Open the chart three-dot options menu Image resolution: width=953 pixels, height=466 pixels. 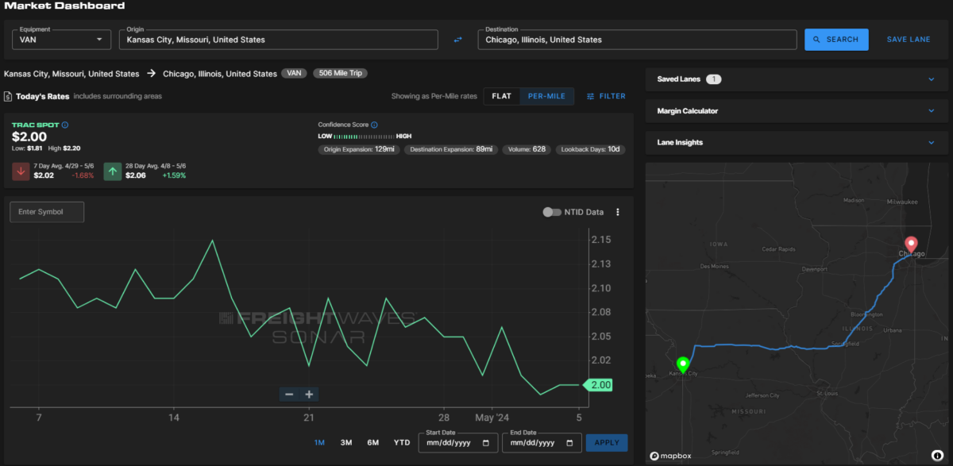coord(618,212)
